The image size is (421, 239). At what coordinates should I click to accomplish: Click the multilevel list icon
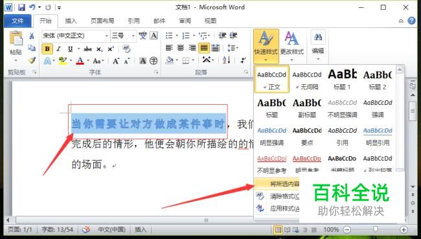[203, 36]
